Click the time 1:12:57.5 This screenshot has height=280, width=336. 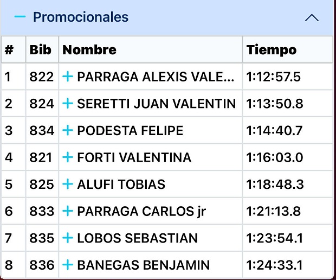[273, 77]
